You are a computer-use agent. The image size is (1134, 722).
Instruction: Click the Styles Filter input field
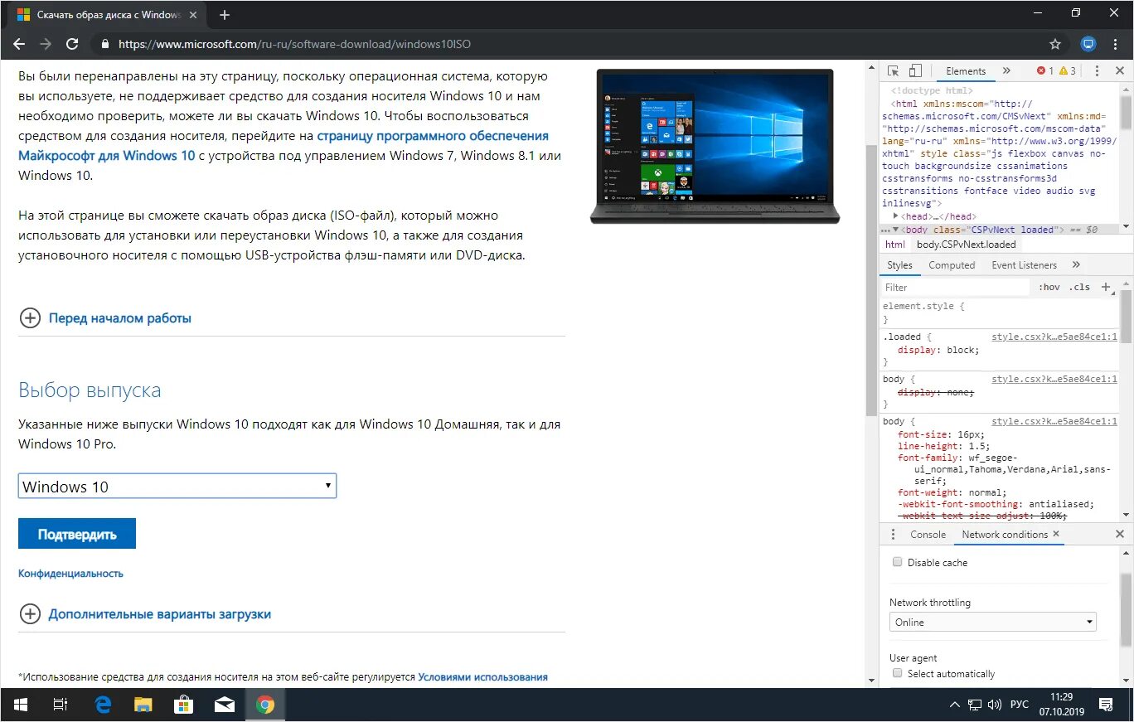click(x=955, y=287)
